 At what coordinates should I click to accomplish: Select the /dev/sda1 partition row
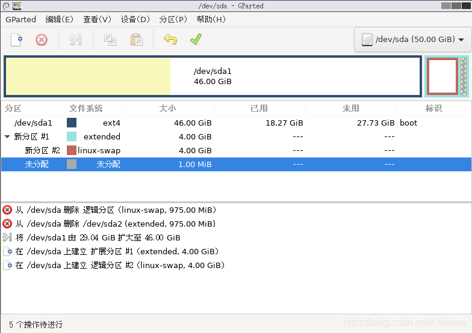click(x=236, y=123)
